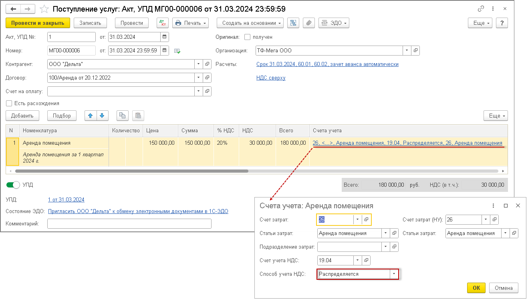The image size is (528, 299).
Task: Expand Счет на оплату dropdown arrow
Action: (199, 91)
